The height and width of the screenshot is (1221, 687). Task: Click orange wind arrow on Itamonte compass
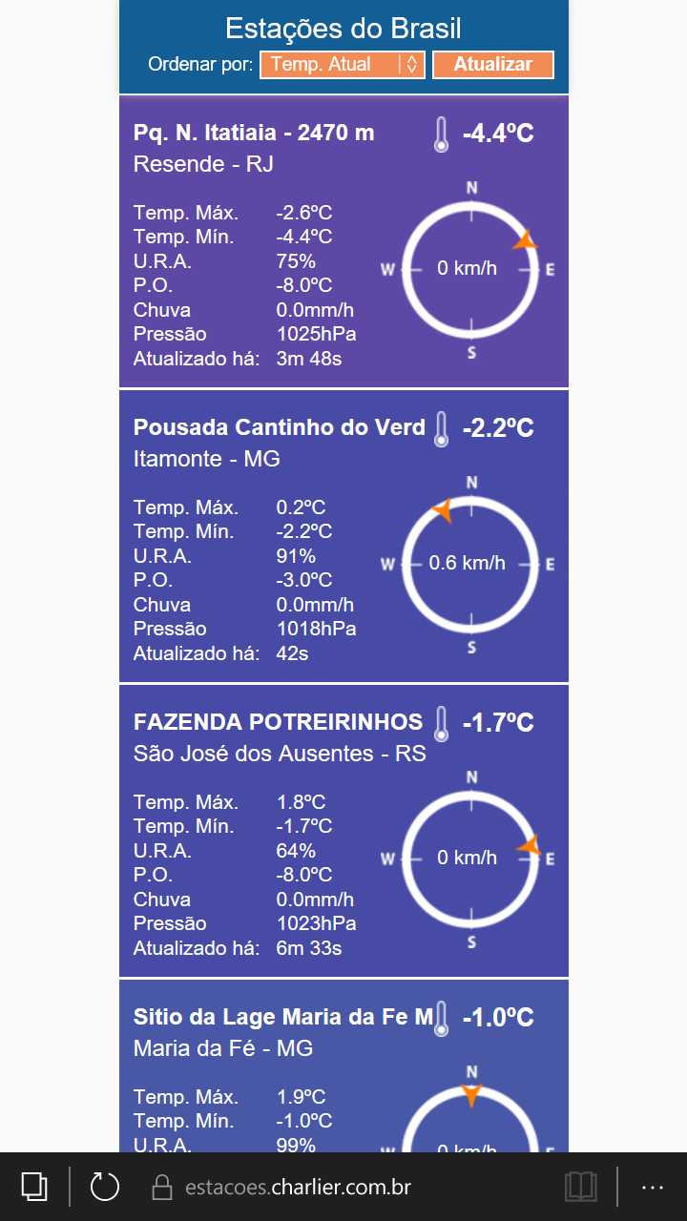441,511
